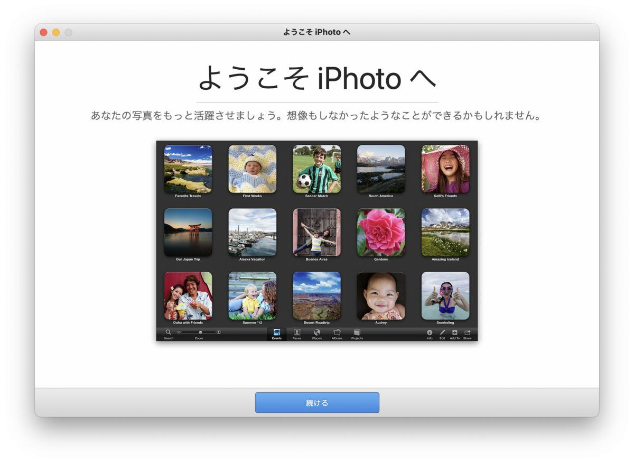
Task: Click the subtitle starting with あなたの写真を
Action: 317,115
